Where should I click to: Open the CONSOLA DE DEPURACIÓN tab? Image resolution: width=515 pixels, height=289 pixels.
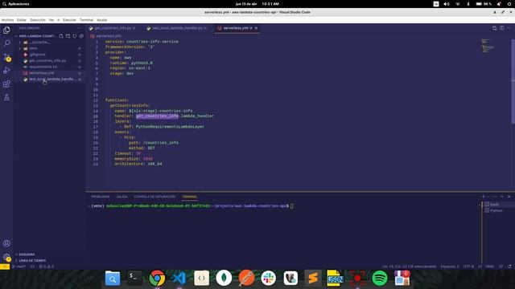click(154, 197)
